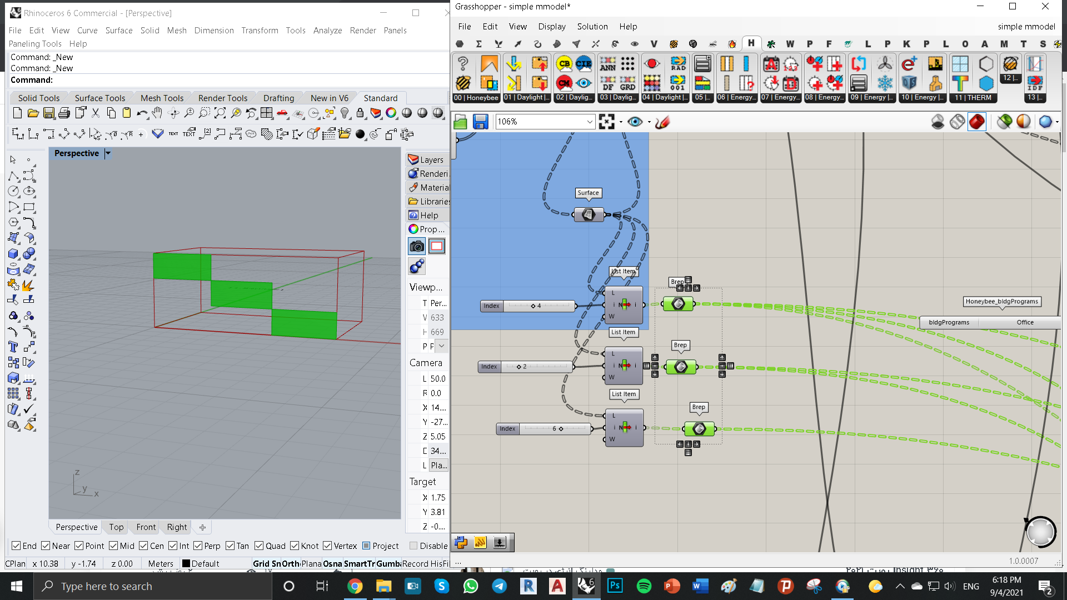Open the projection dropdown in viewport properties
The width and height of the screenshot is (1067, 600).
click(x=441, y=346)
